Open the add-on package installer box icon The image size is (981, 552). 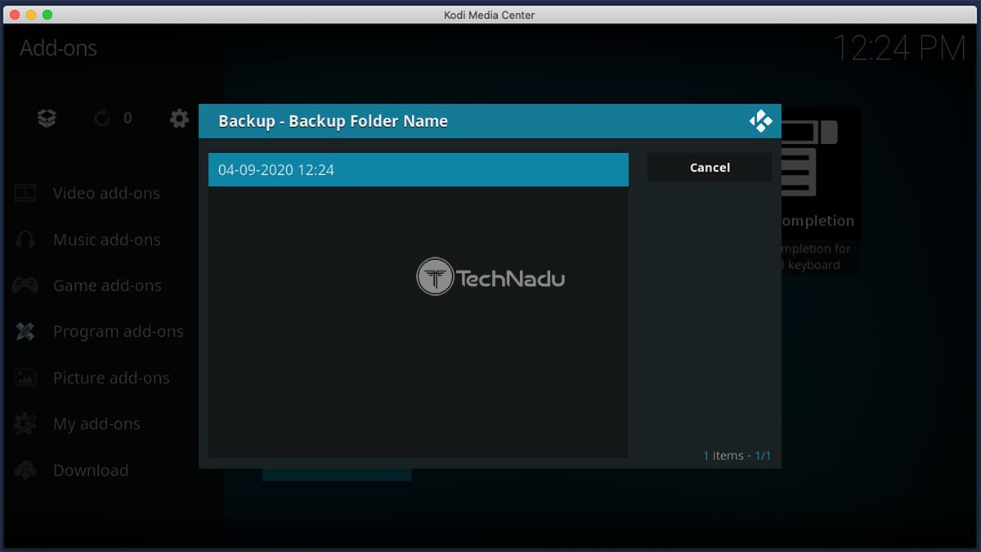pos(47,119)
